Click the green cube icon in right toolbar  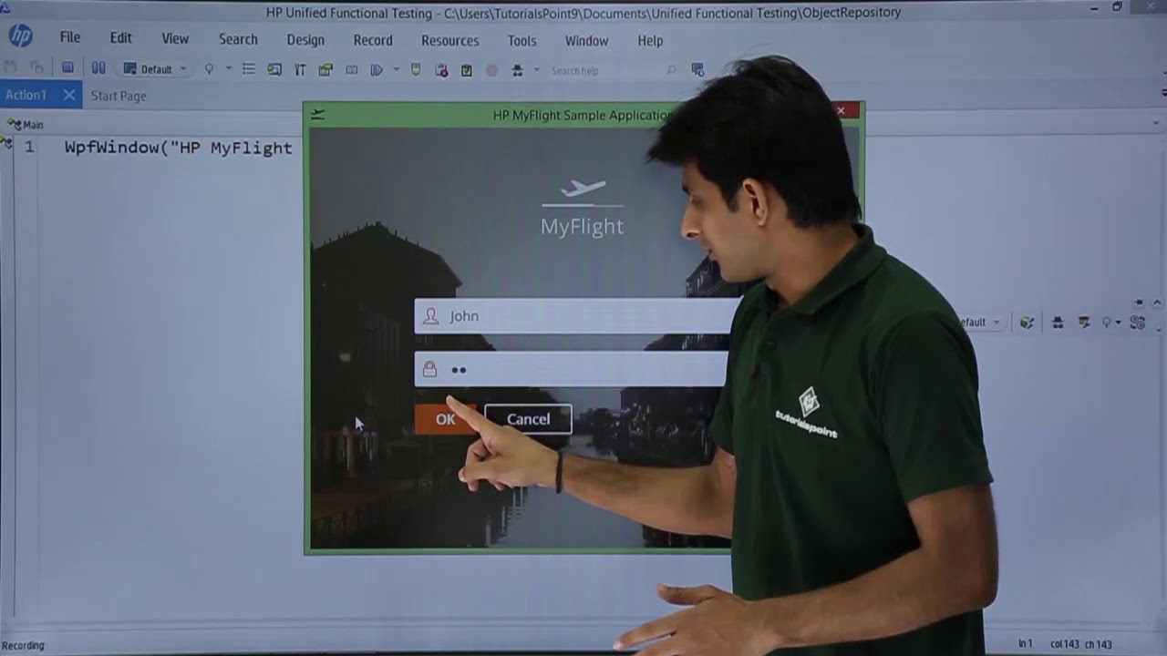click(x=1028, y=323)
